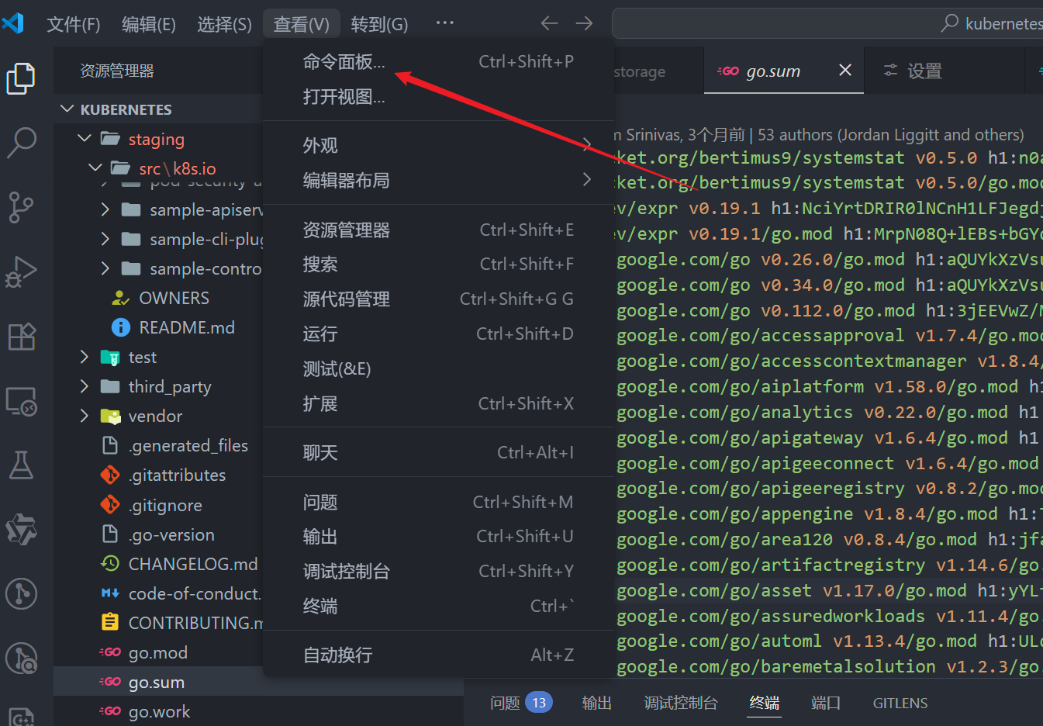Click the navigate back arrow
1043x726 pixels.
[549, 23]
